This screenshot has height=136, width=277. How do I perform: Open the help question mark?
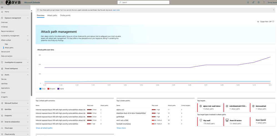tap(264, 3)
